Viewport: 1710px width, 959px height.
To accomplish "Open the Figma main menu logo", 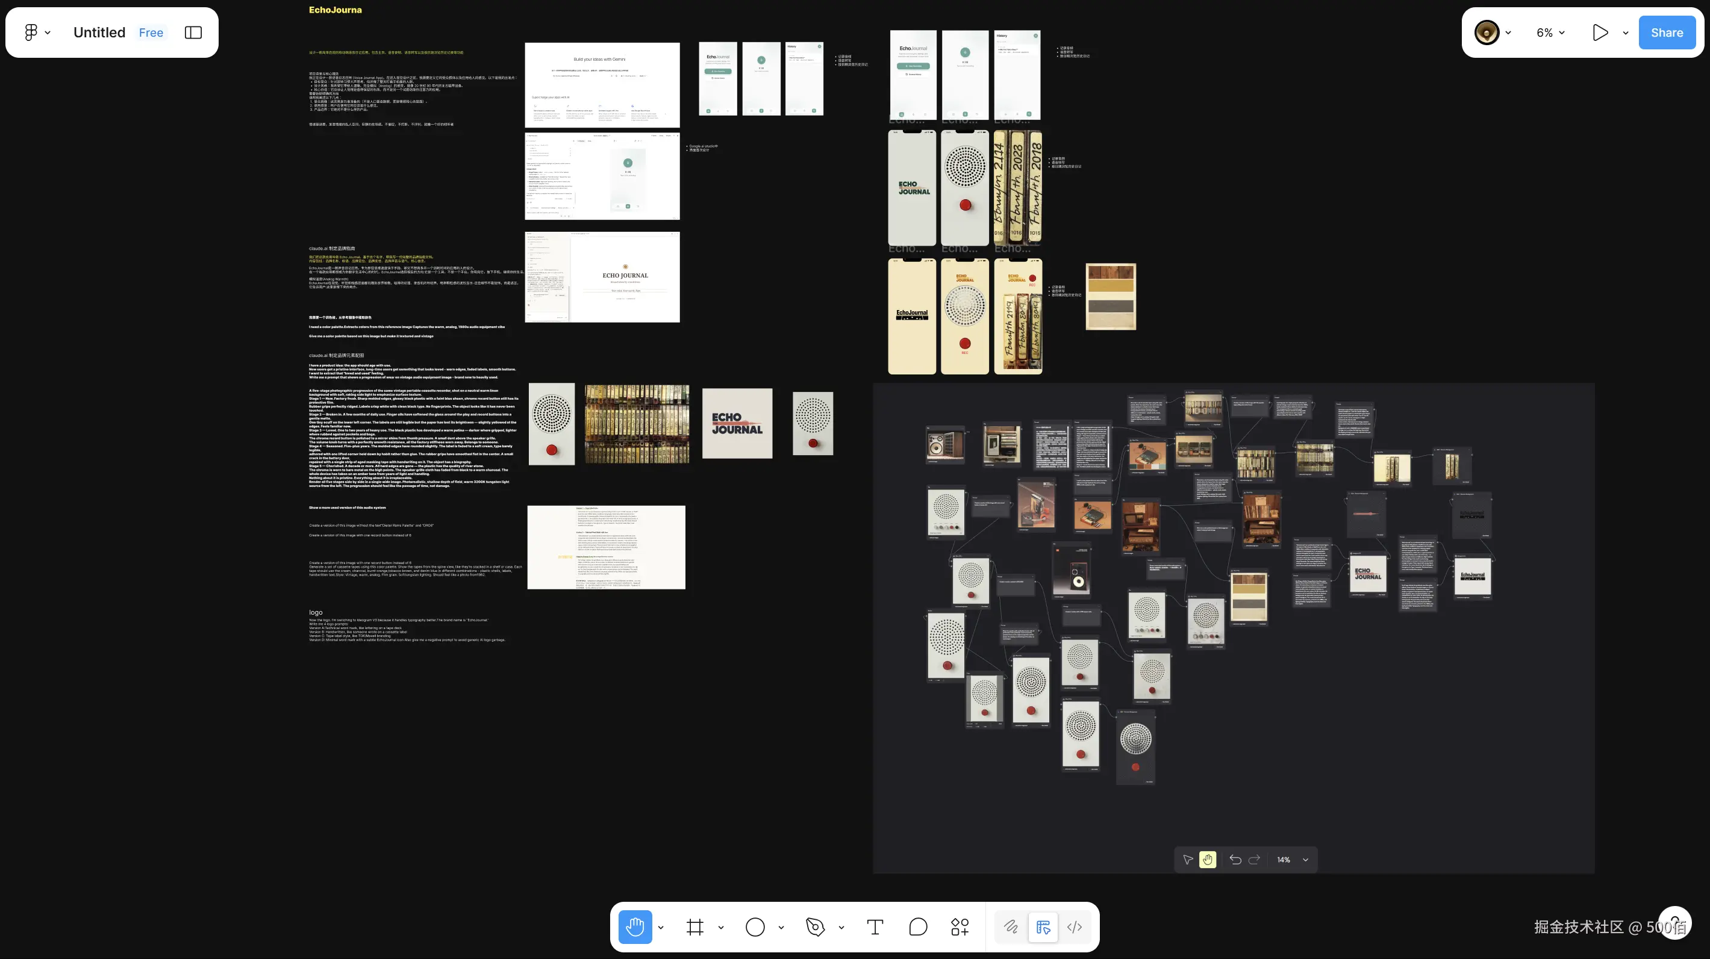I will 31,33.
